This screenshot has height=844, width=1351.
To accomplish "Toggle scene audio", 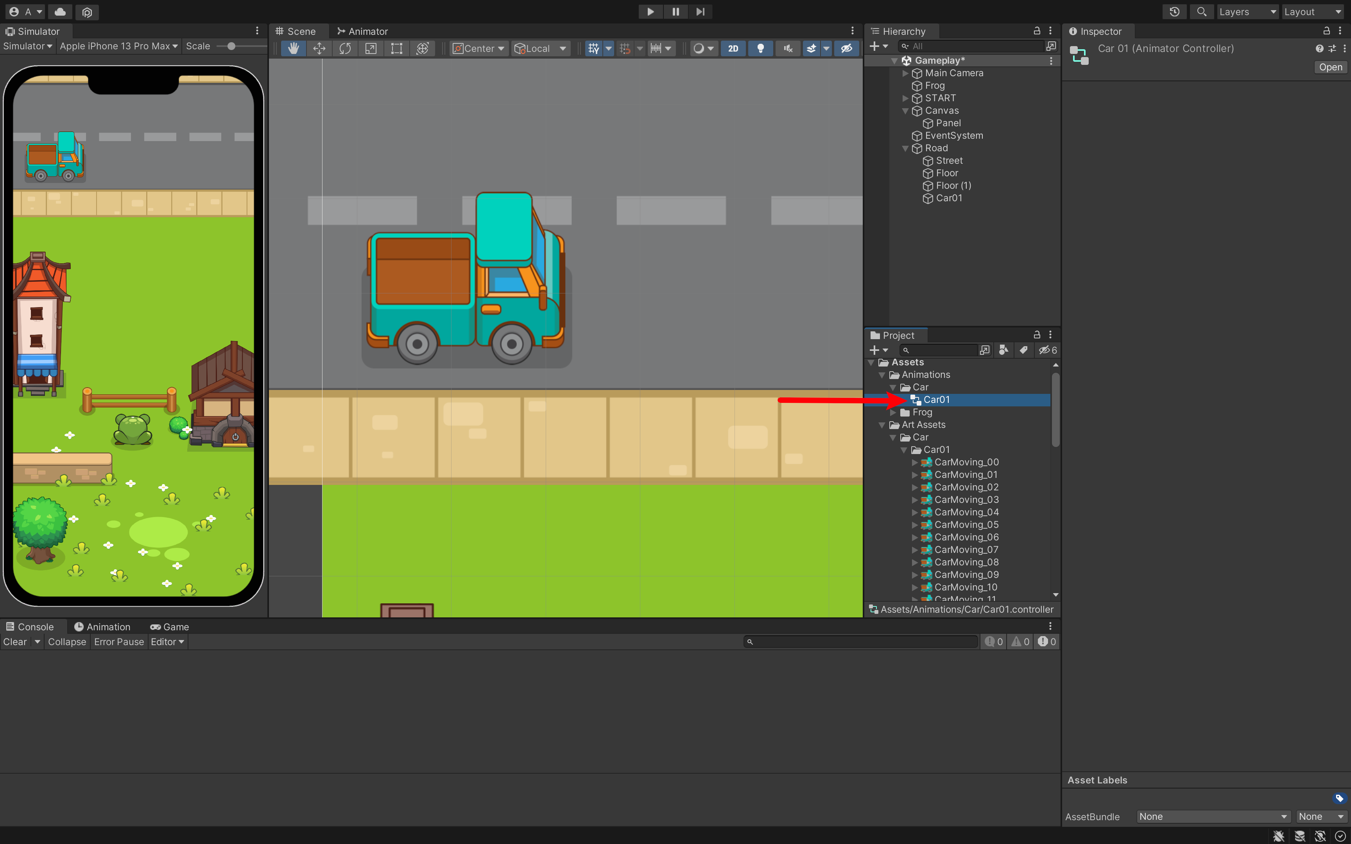I will point(788,48).
